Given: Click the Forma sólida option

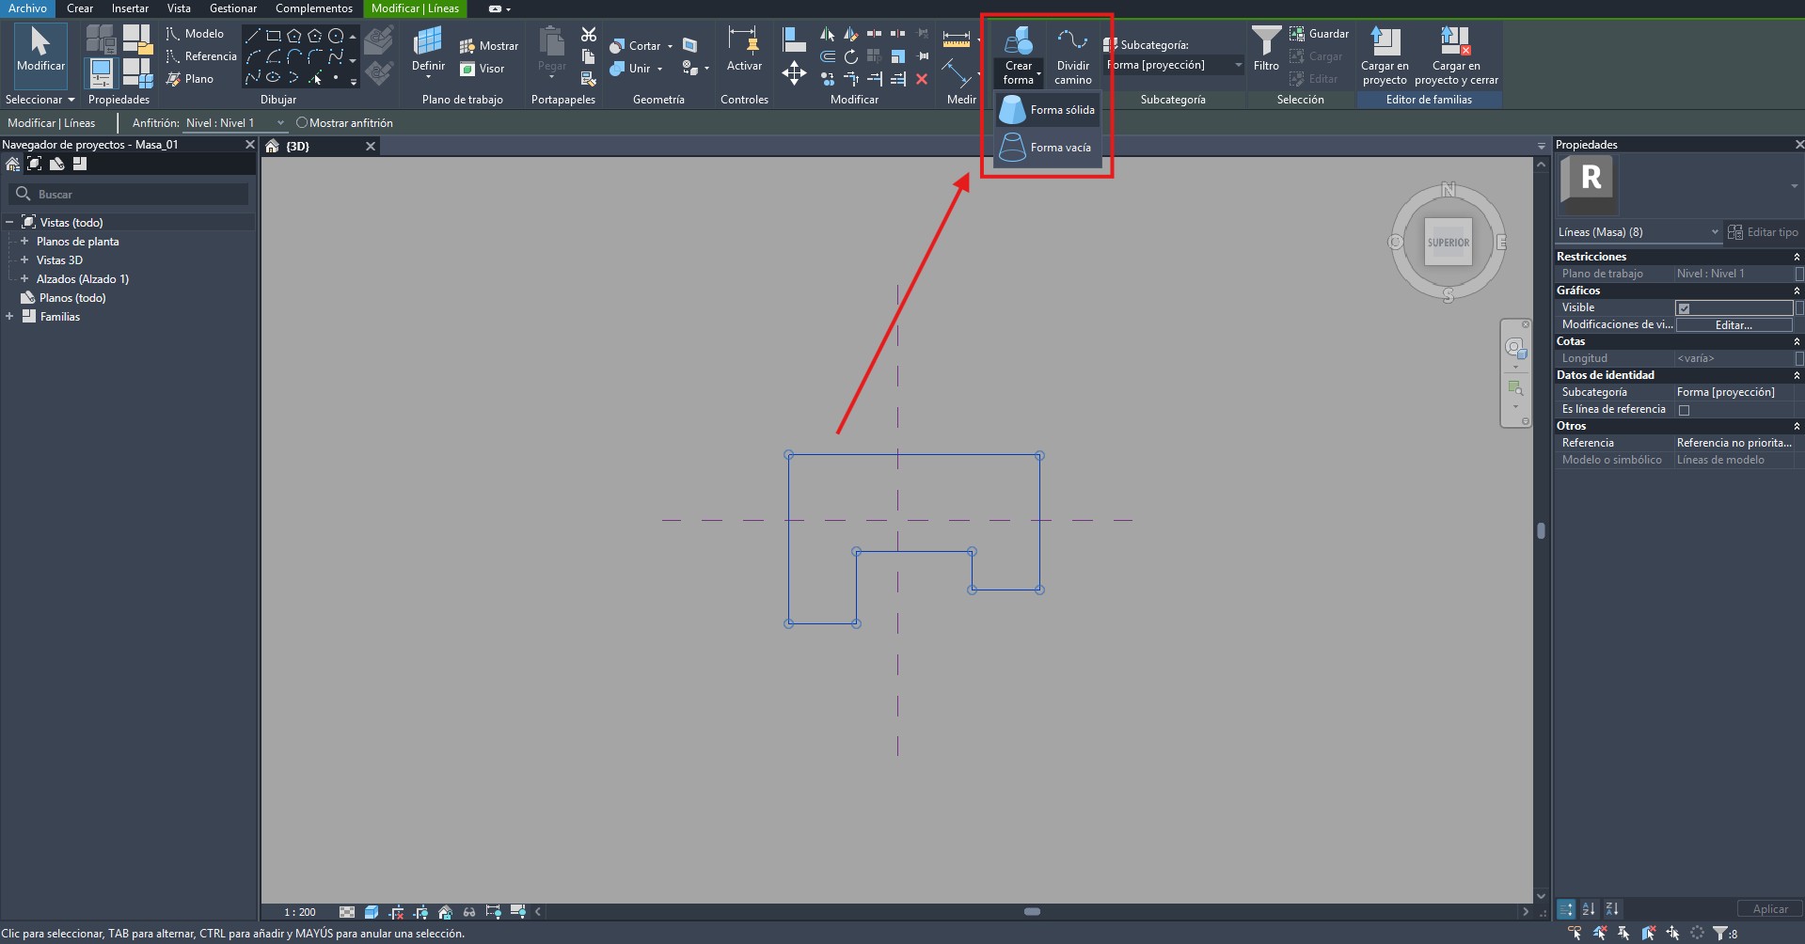Looking at the screenshot, I should [x=1048, y=110].
